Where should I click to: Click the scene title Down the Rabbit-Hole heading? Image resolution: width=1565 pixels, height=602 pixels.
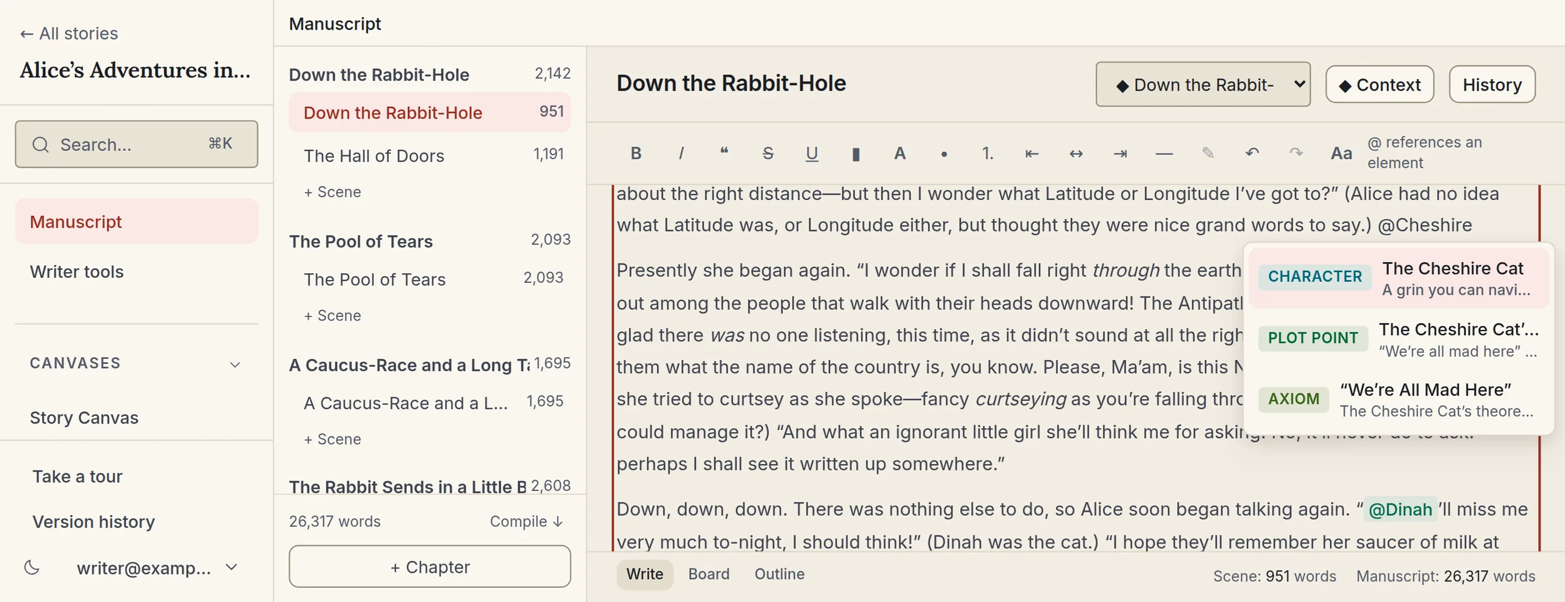click(731, 83)
